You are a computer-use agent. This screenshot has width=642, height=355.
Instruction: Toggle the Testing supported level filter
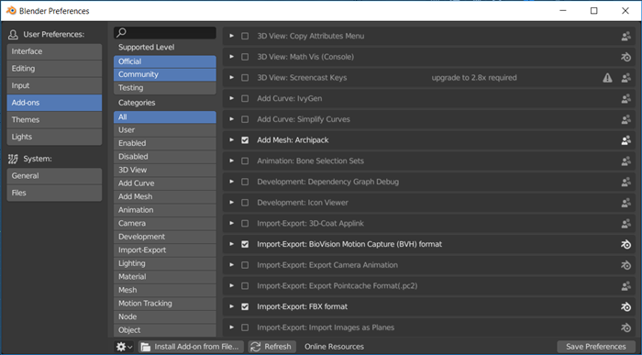point(164,88)
